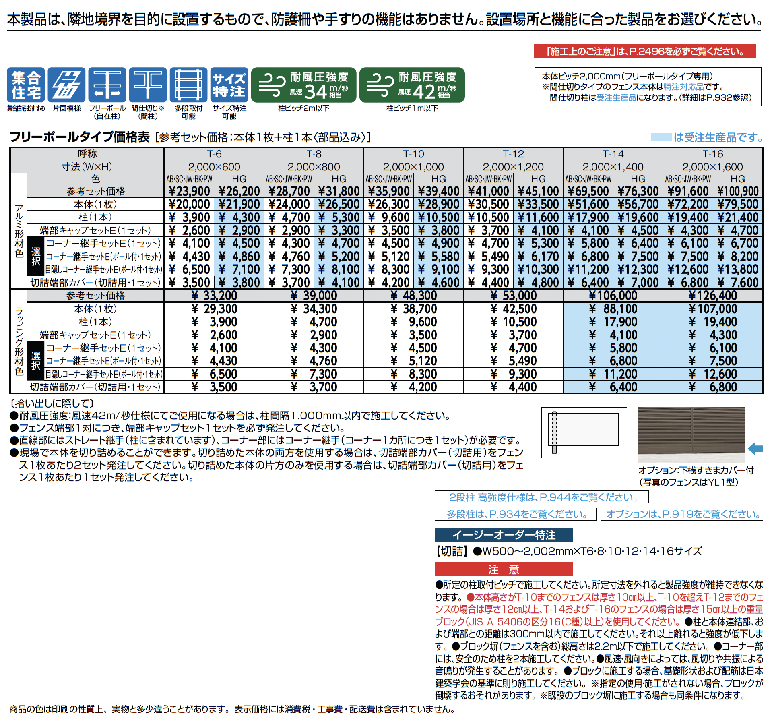
Task: Click the 間仕切り partition post icon
Action: coord(148,85)
